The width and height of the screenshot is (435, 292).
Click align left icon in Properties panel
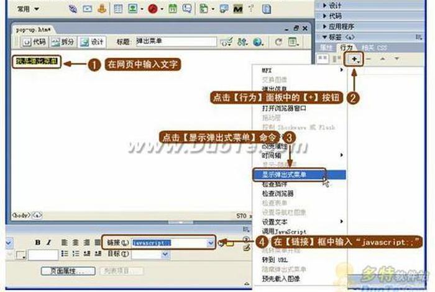65,242
